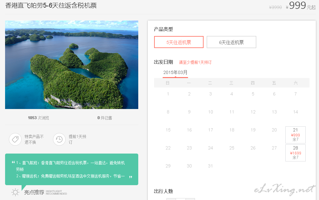Click the 1053 次浏览 view count

(x=38, y=118)
